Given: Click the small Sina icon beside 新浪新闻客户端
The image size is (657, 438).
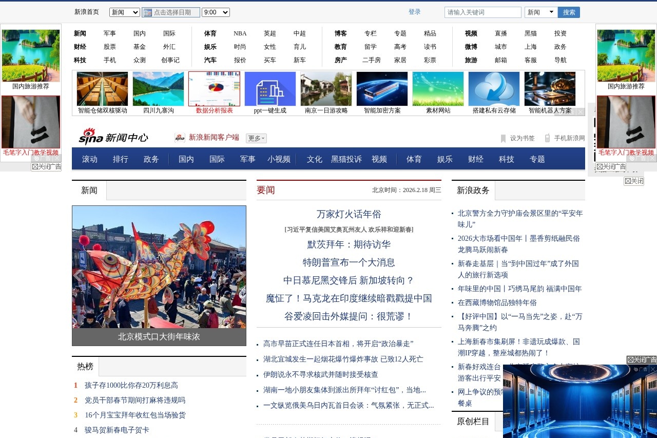Looking at the screenshot, I should (x=180, y=137).
